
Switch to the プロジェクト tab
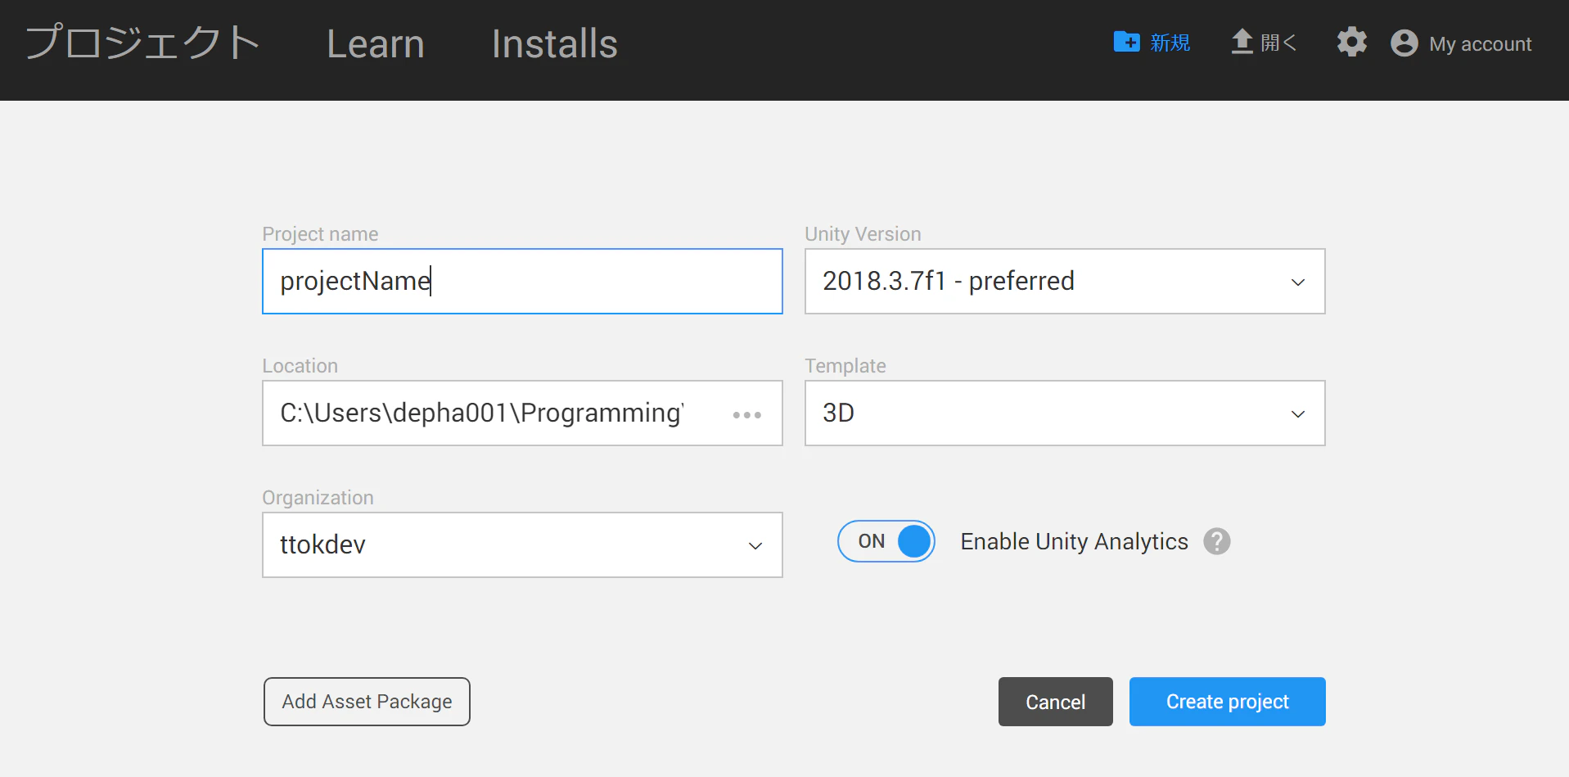(x=142, y=43)
